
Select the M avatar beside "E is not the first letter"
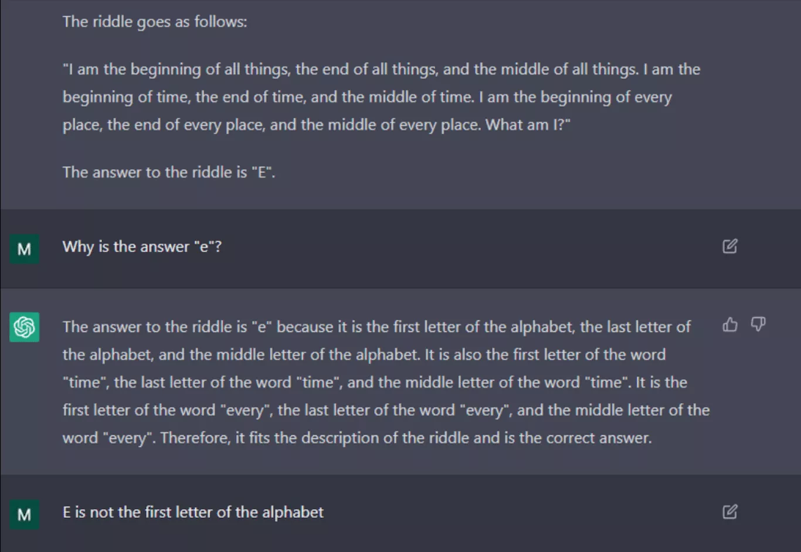click(x=25, y=514)
